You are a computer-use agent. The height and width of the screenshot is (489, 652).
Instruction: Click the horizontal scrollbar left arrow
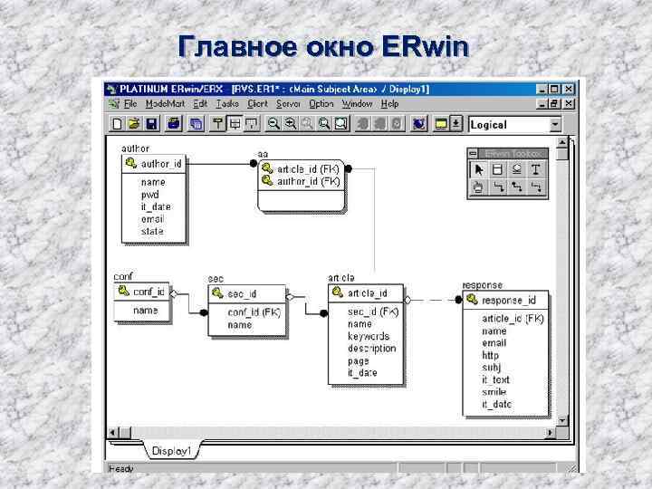point(112,433)
